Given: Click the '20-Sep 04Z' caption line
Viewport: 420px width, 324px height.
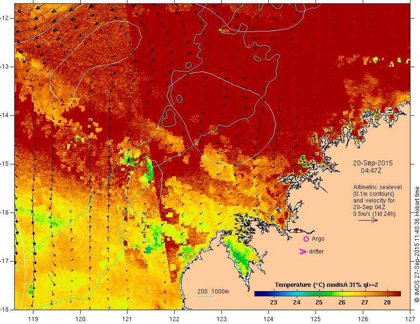Looking at the screenshot, I should coord(370,207).
